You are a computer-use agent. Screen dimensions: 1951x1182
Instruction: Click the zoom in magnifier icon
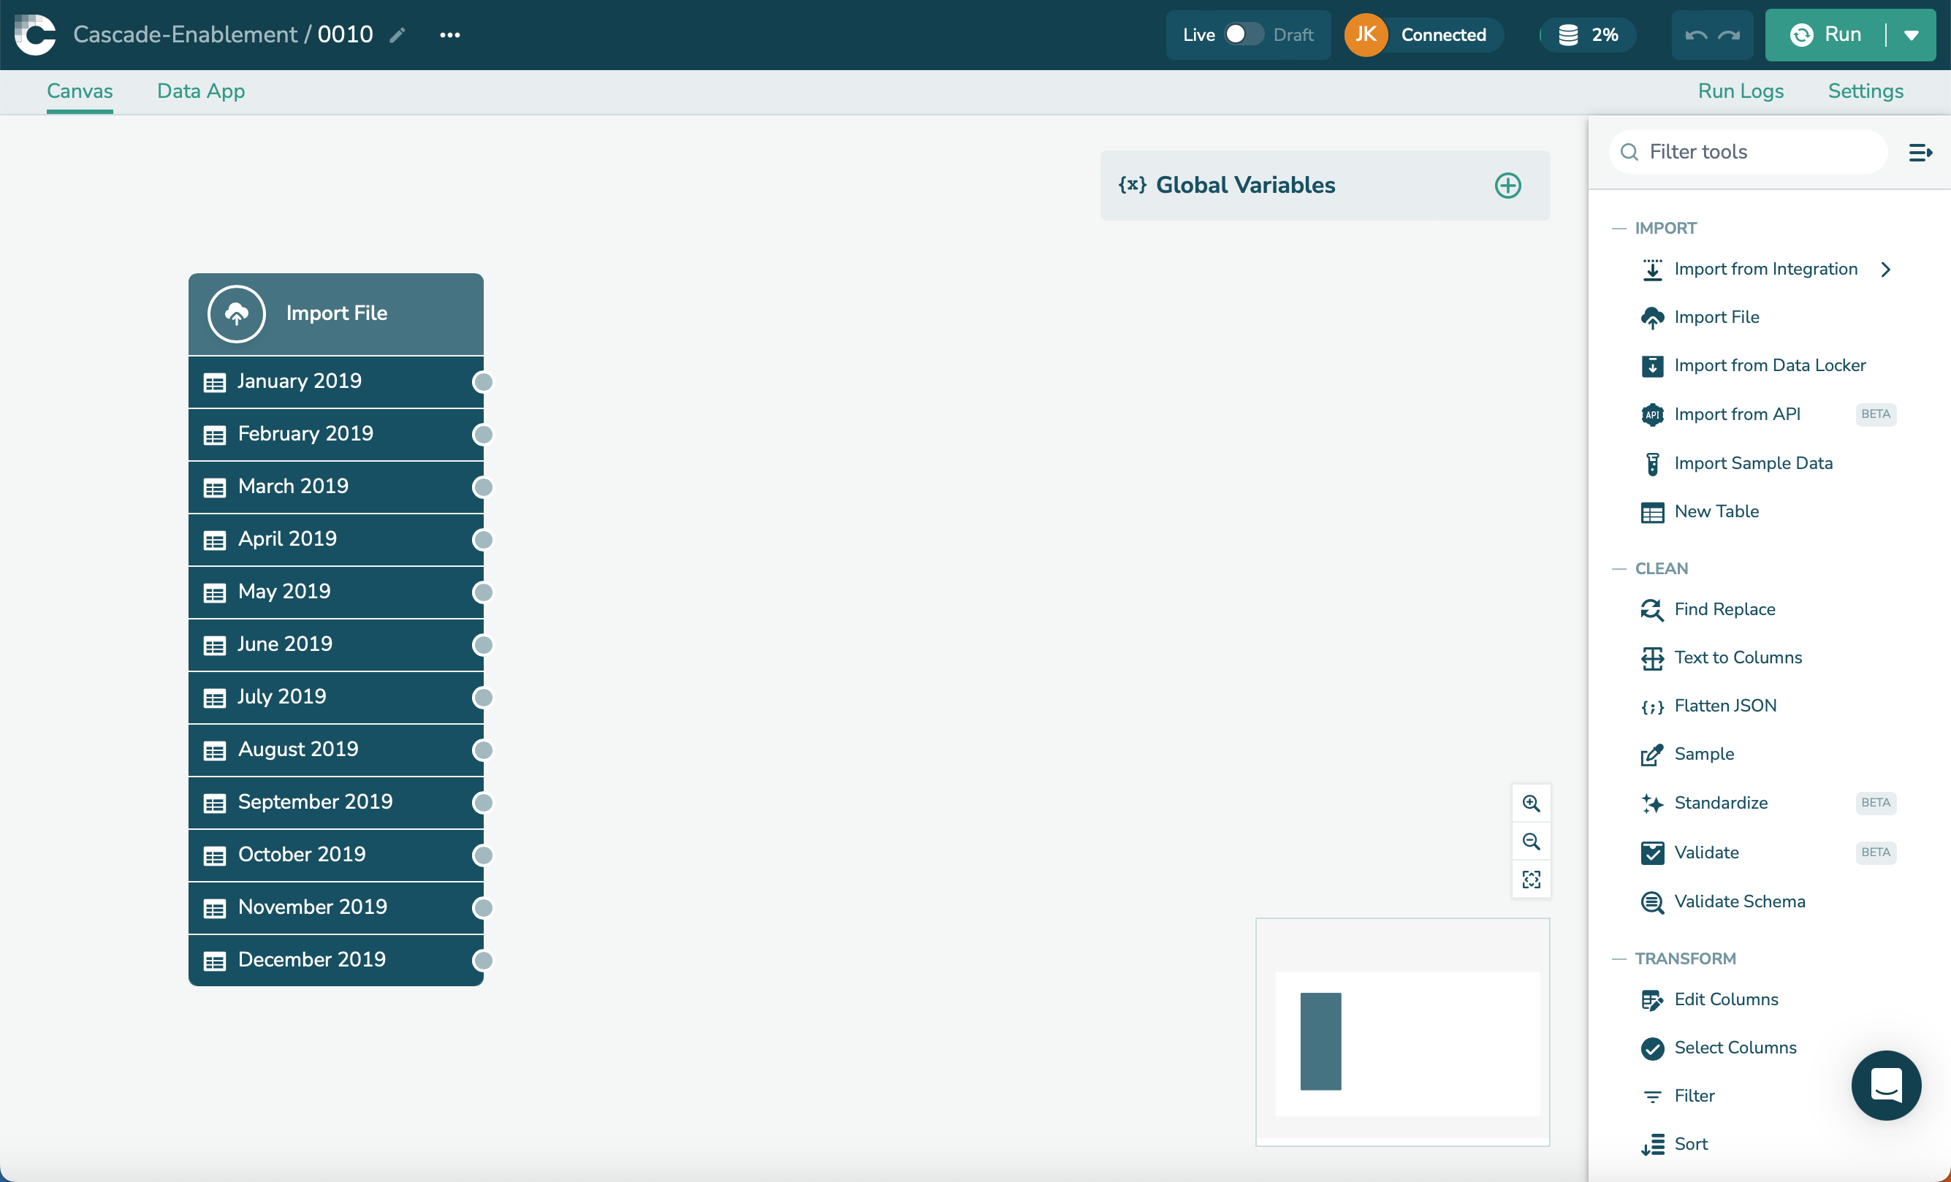[1531, 803]
